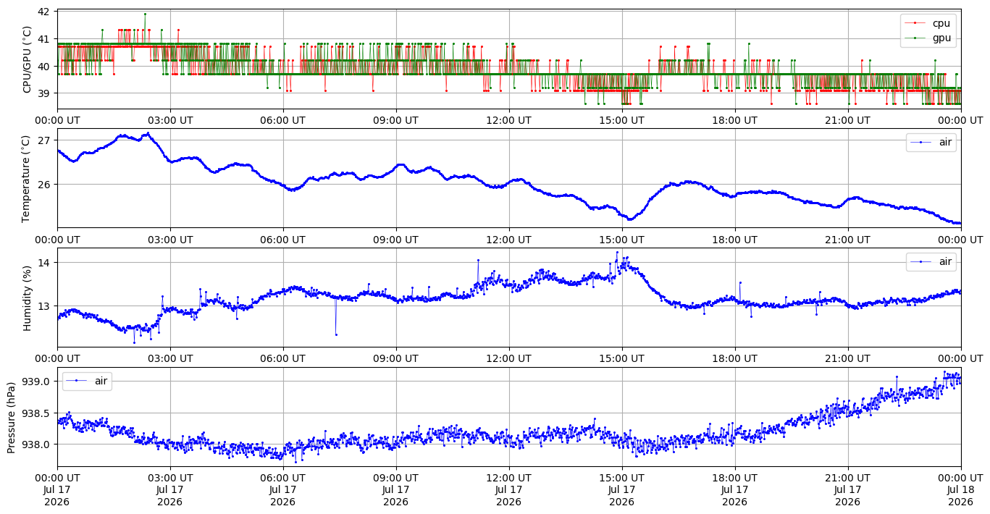This screenshot has height=514, width=990.
Task: Click the 27 tick on Temperature axis
Action: 43,140
